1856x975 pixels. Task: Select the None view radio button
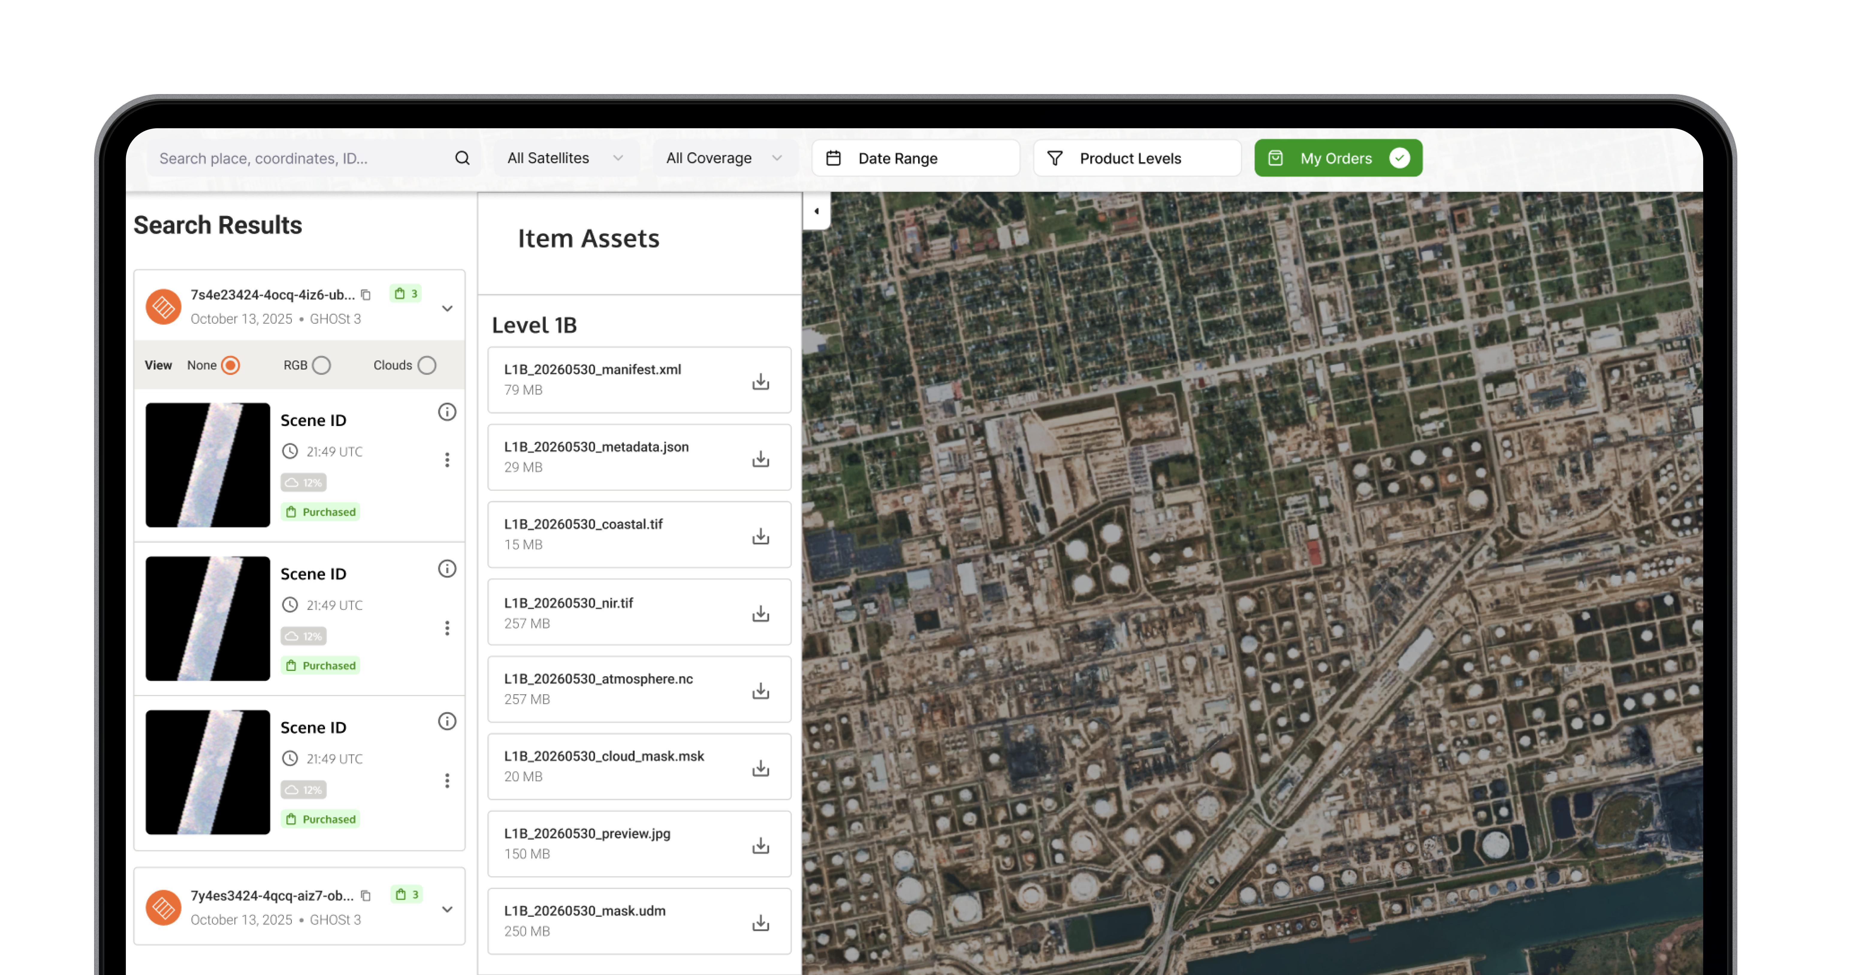click(230, 365)
